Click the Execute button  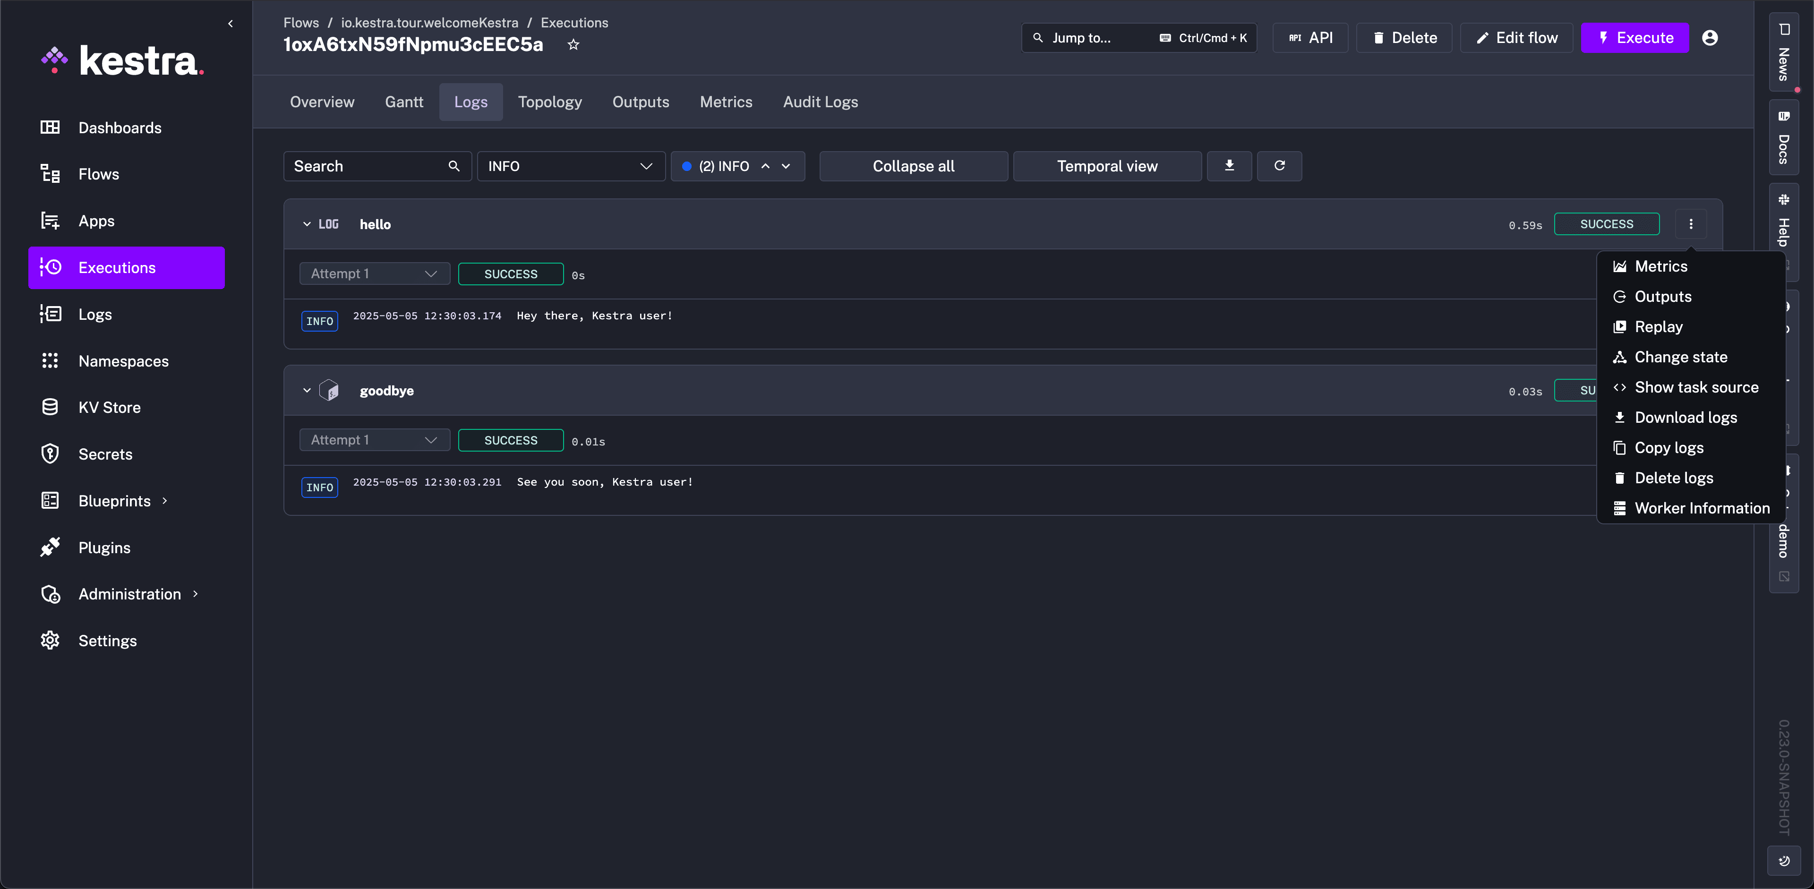[1635, 38]
